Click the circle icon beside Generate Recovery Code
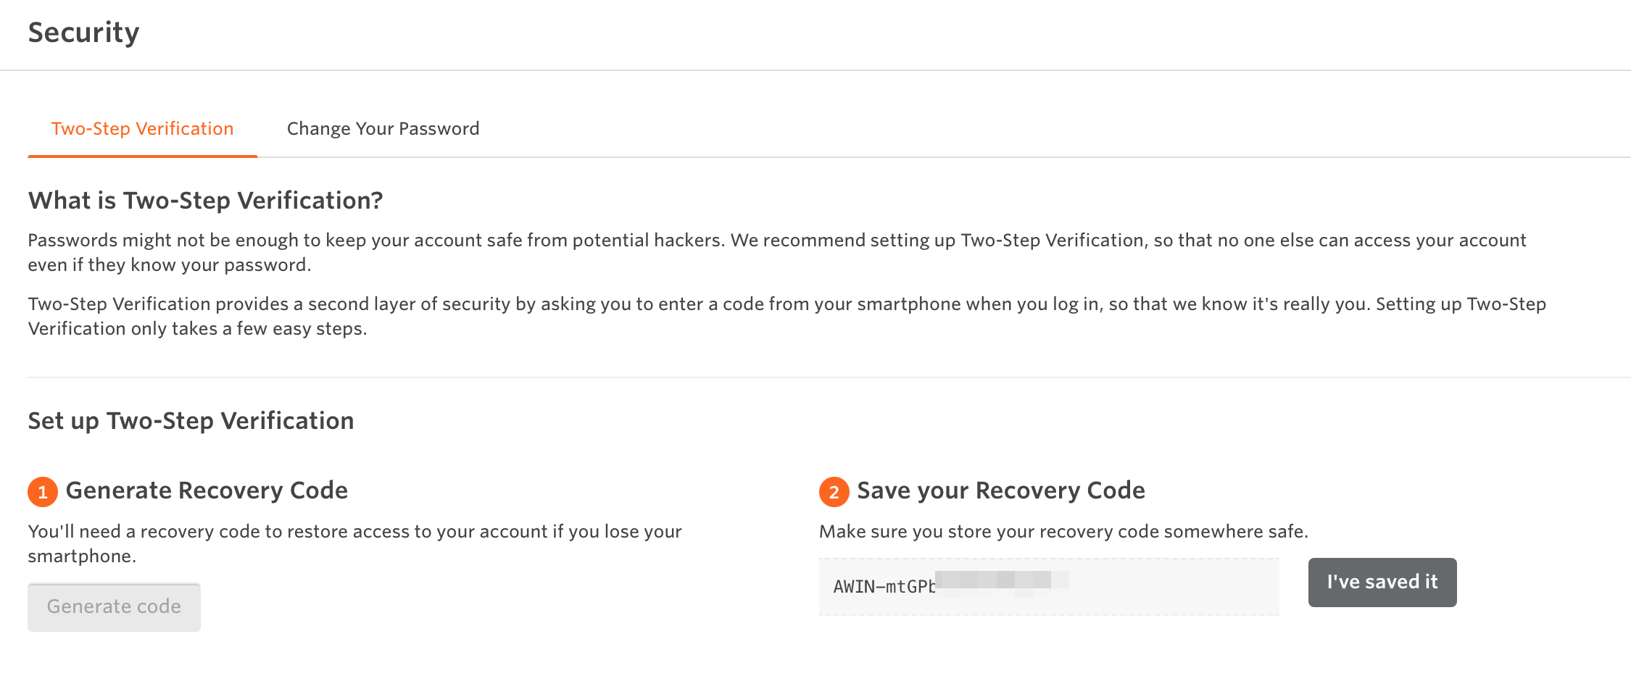1631x697 pixels. [43, 491]
